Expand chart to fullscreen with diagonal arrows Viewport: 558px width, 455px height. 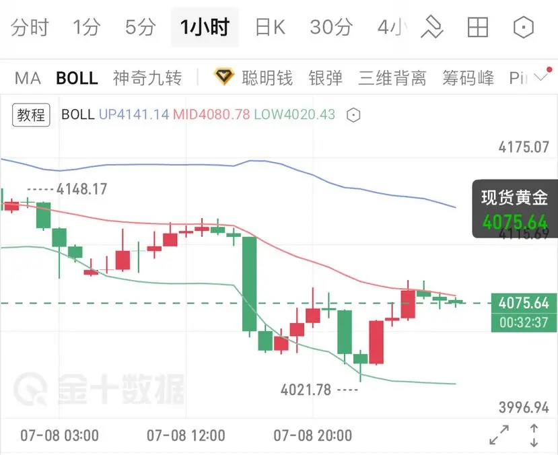[499, 435]
